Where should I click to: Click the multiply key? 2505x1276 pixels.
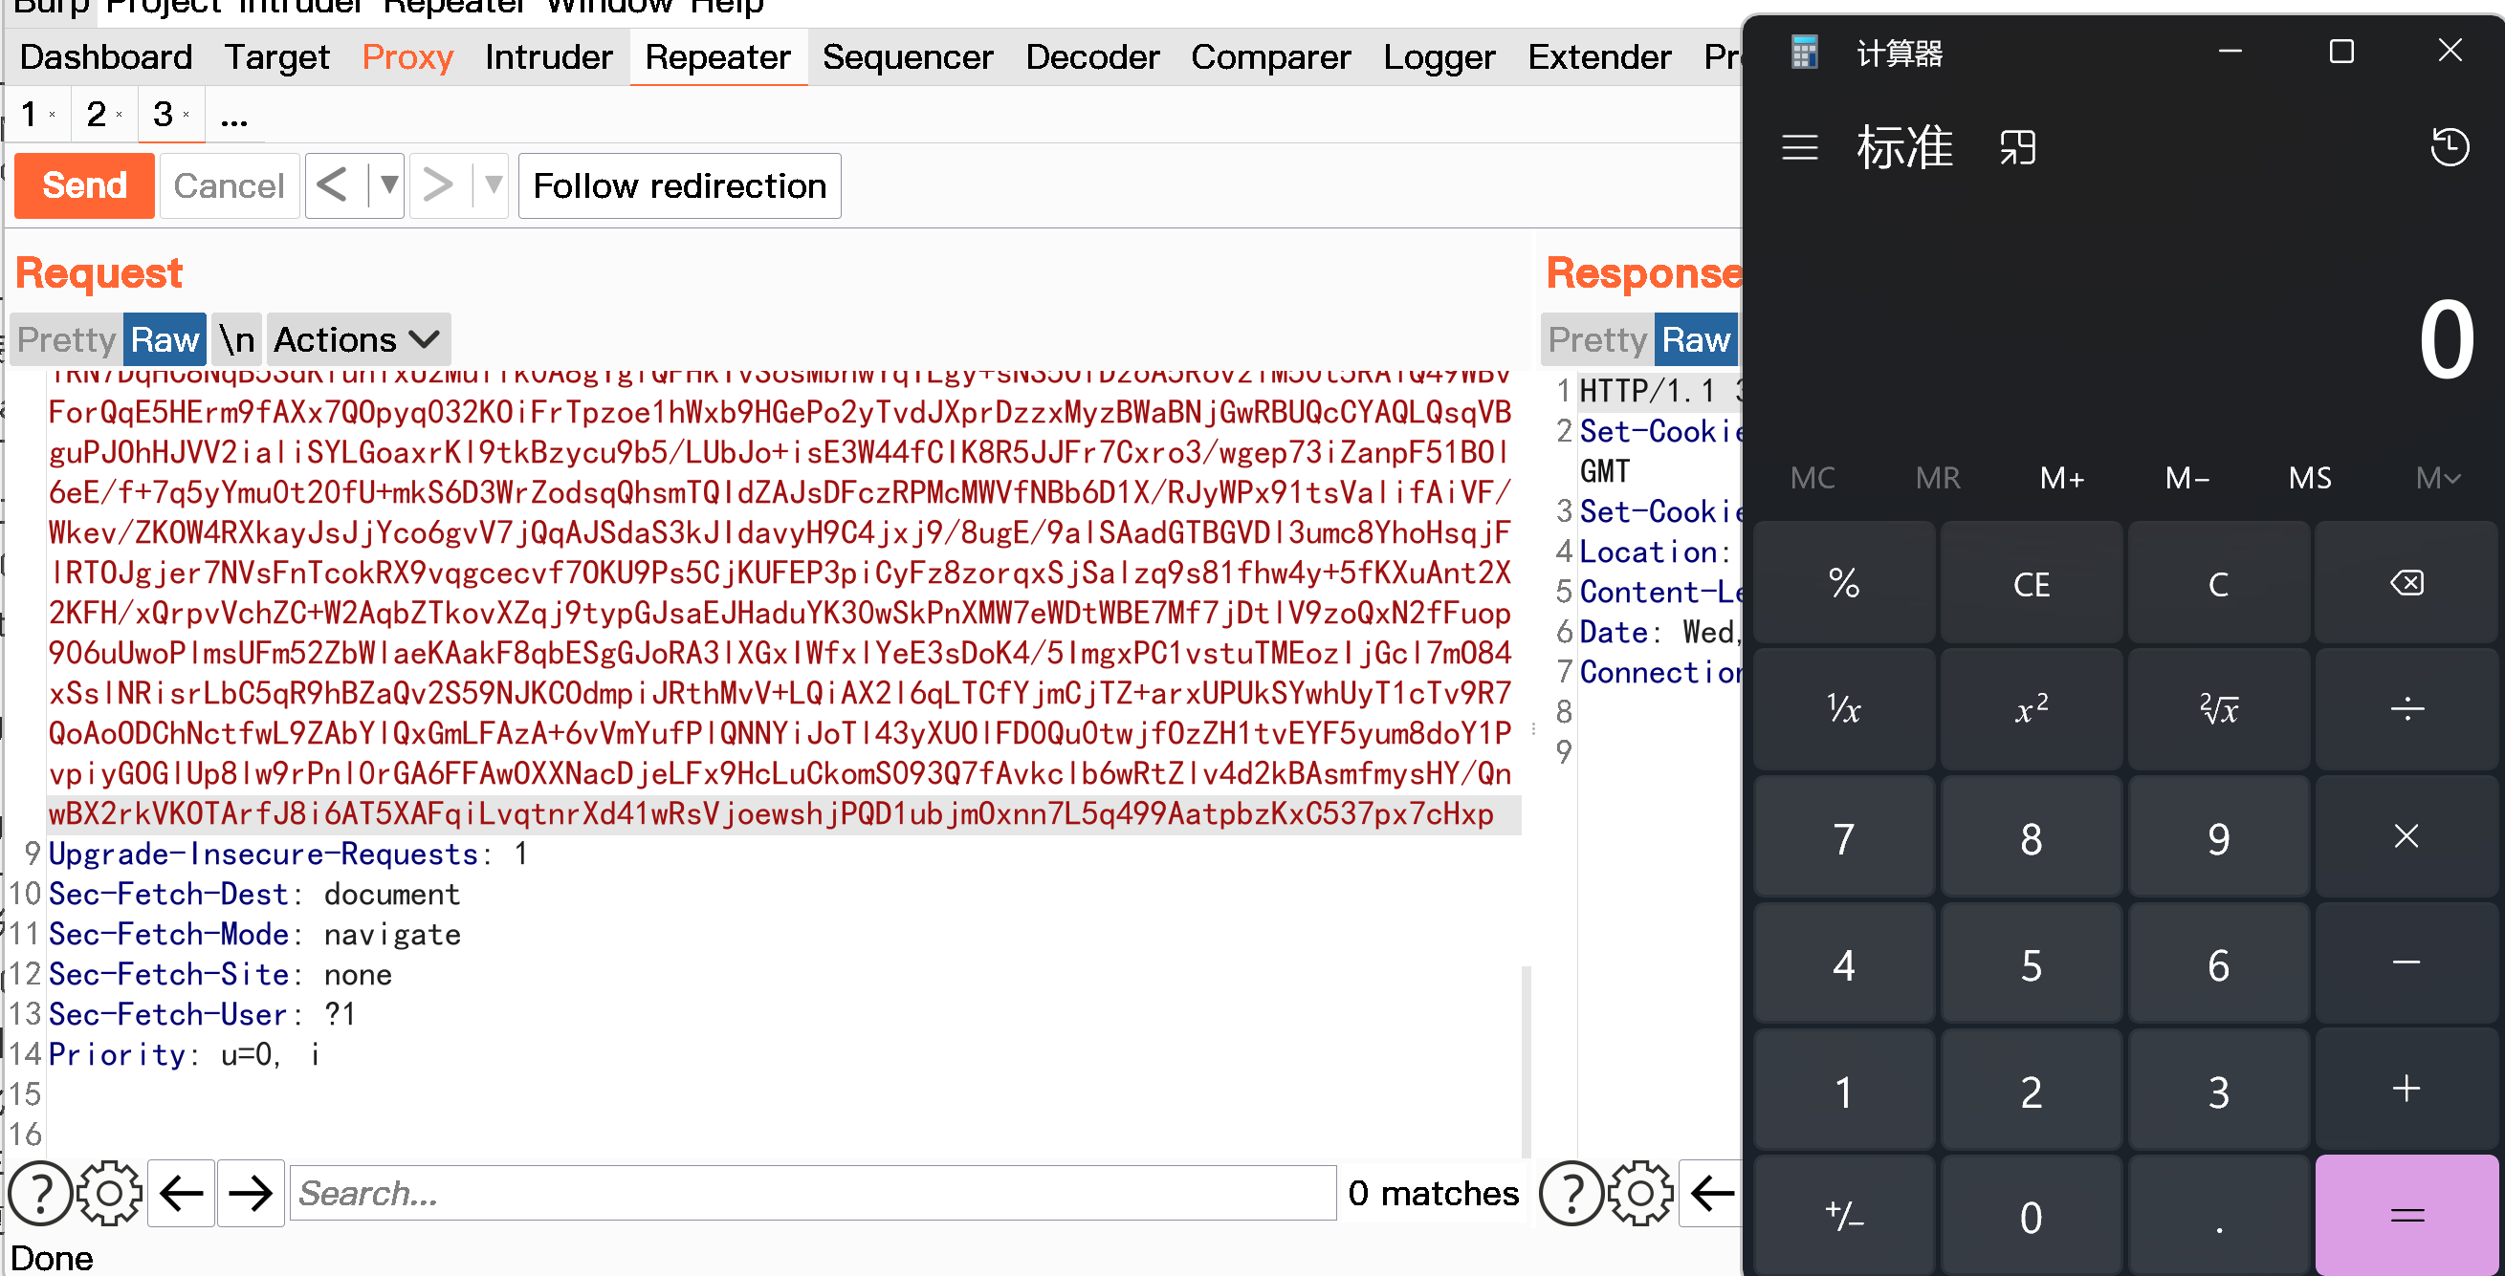coord(2406,836)
